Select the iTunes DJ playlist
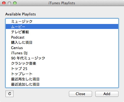 click(62, 53)
